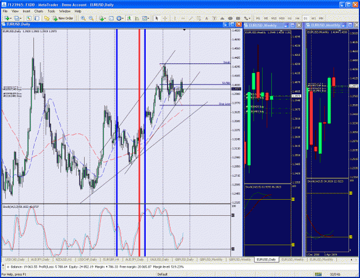Expand the Periods clock dropdown arrow
This screenshot has width=360, height=278.
click(123, 18)
